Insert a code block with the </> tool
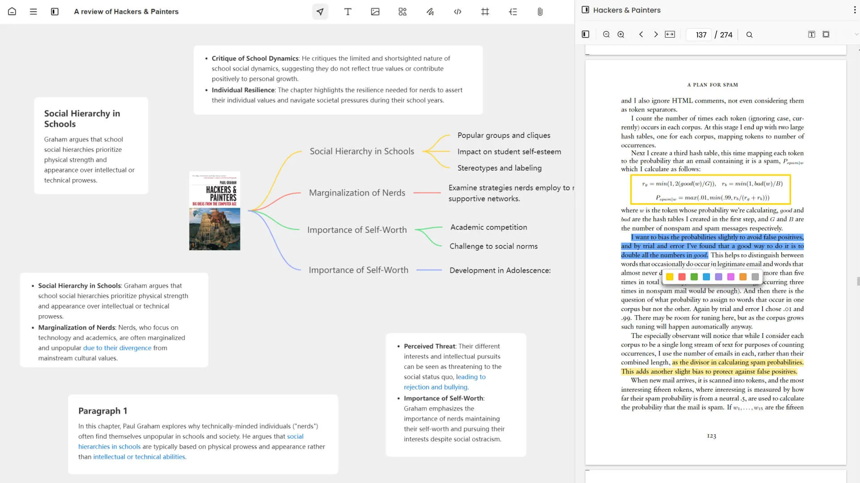 click(457, 12)
